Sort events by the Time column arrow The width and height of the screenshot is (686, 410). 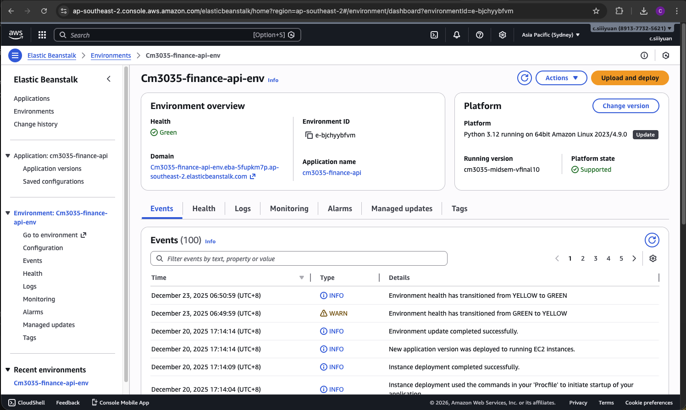(302, 278)
